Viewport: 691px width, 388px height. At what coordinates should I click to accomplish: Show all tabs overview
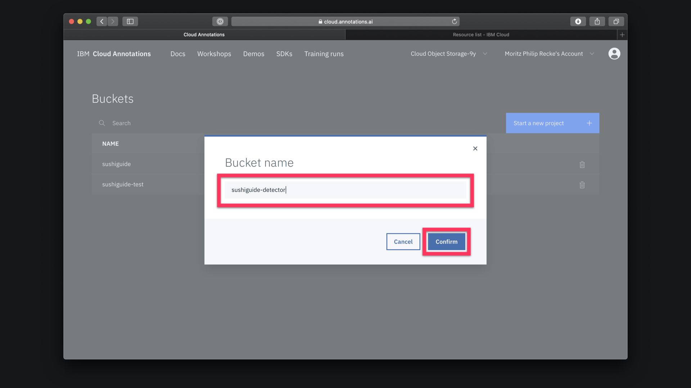tap(616, 22)
